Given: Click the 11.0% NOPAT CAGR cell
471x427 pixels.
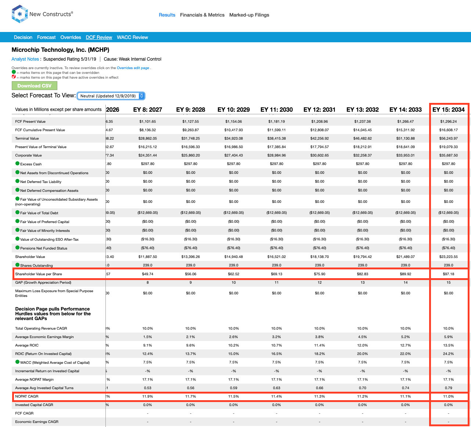Looking at the screenshot, I should (x=449, y=396).
